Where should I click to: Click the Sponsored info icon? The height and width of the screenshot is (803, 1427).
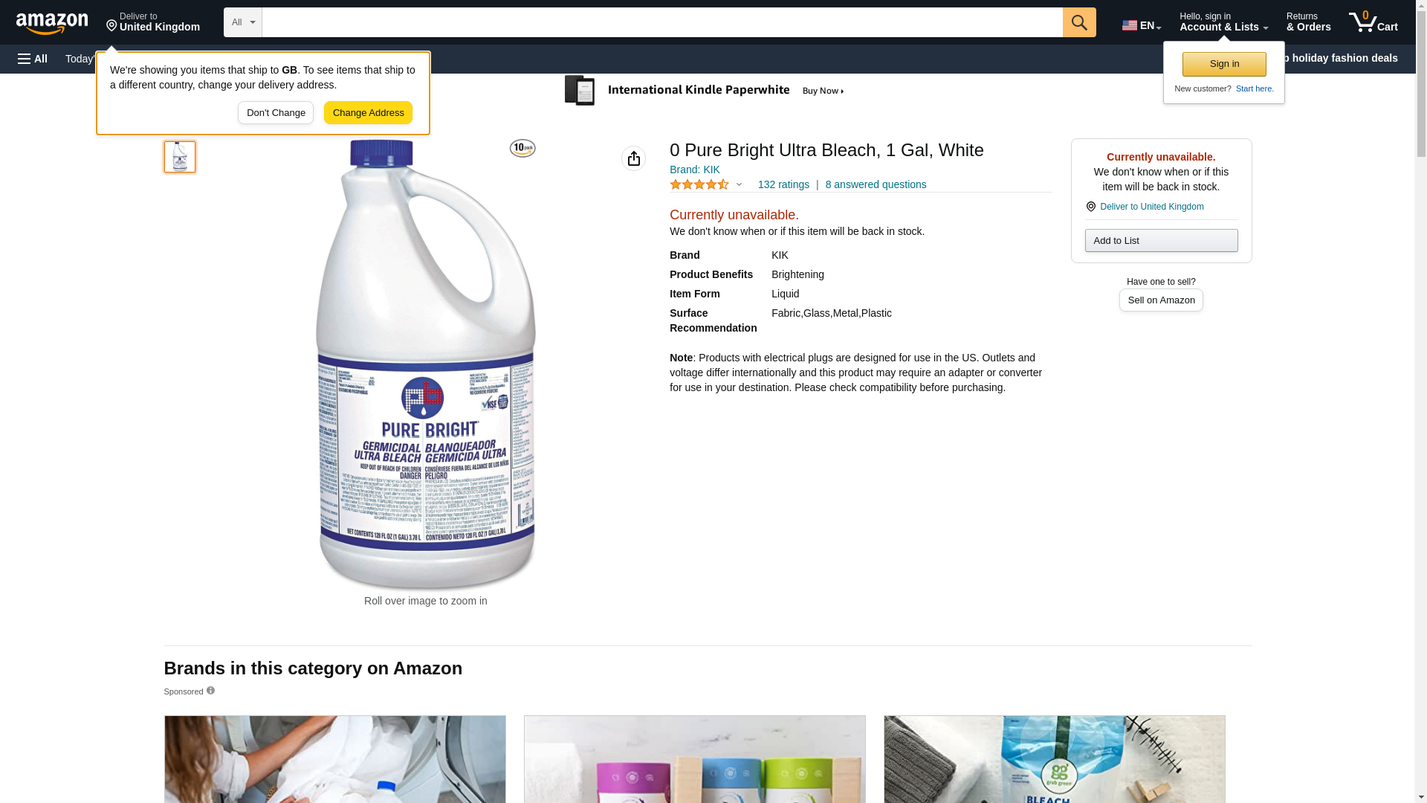(210, 691)
